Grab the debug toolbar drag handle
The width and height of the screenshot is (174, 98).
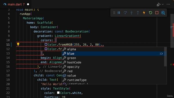[x=114, y=13]
